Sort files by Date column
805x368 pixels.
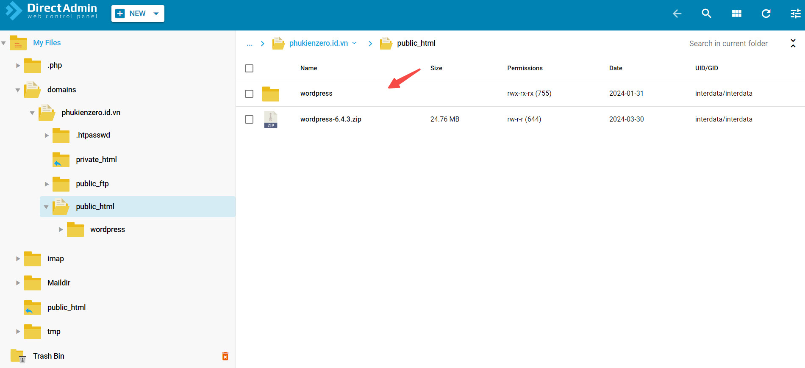pos(616,68)
